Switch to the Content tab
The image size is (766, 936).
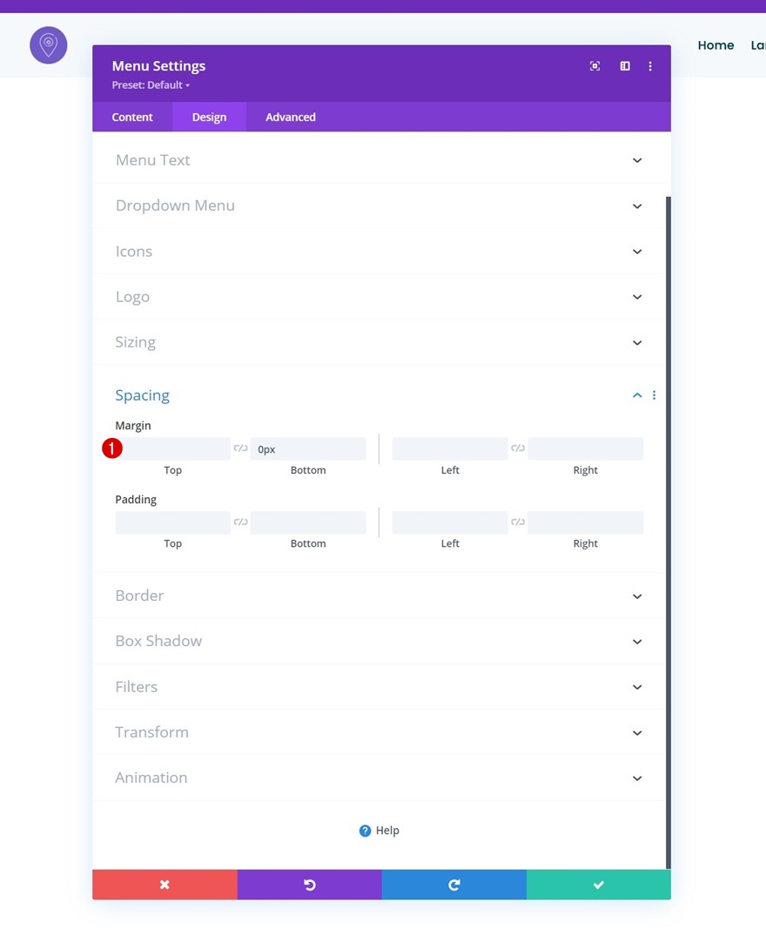(132, 117)
